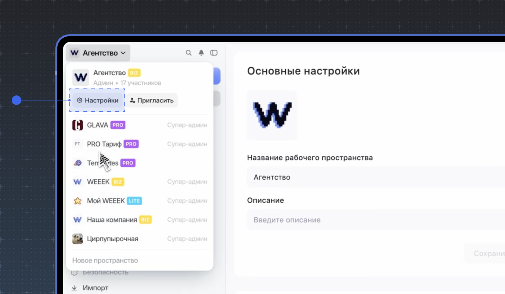Open the Агентство workspace switcher dropdown
Screen dimensions: 505x294
point(98,53)
